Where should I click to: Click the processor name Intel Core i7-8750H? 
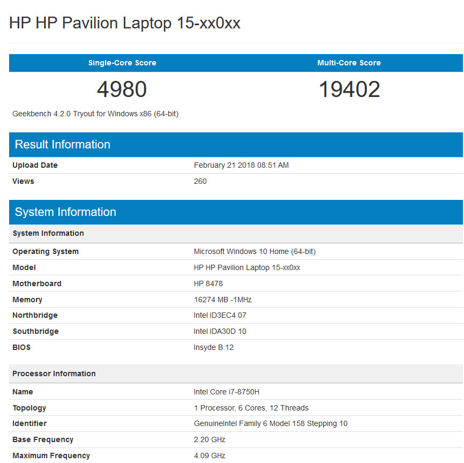tap(231, 392)
